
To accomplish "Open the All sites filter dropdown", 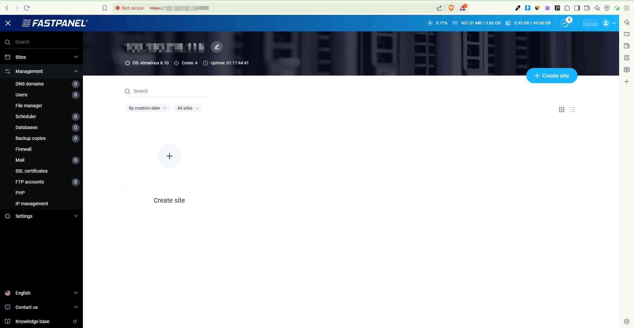I will click(188, 108).
